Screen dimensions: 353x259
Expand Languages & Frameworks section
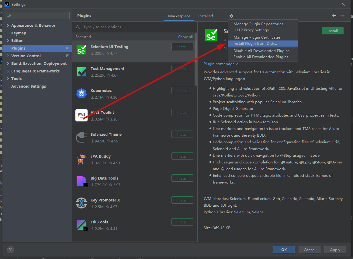tap(8, 71)
